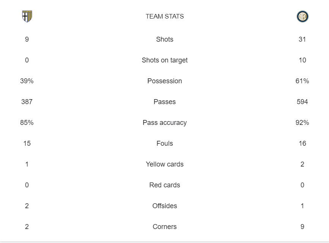Select Inter's 92% pass accuracy value
Image resolution: width=329 pixels, height=243 pixels.
(302, 123)
